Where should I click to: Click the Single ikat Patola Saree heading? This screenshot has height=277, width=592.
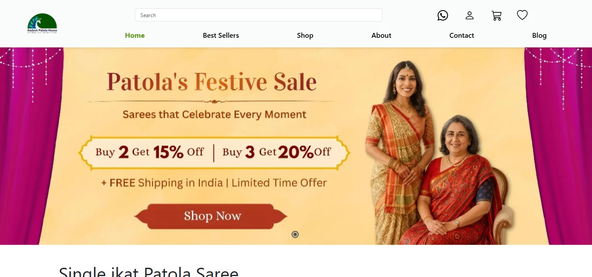pyautogui.click(x=148, y=271)
